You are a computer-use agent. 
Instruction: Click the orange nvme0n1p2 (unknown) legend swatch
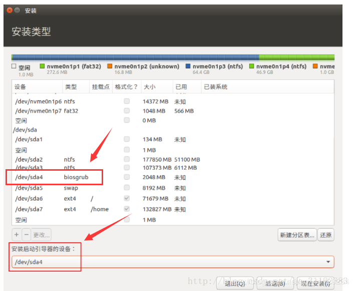tap(110, 66)
